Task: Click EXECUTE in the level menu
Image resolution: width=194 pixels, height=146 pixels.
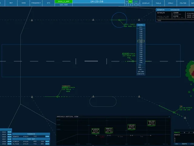Action: pyautogui.click(x=141, y=74)
